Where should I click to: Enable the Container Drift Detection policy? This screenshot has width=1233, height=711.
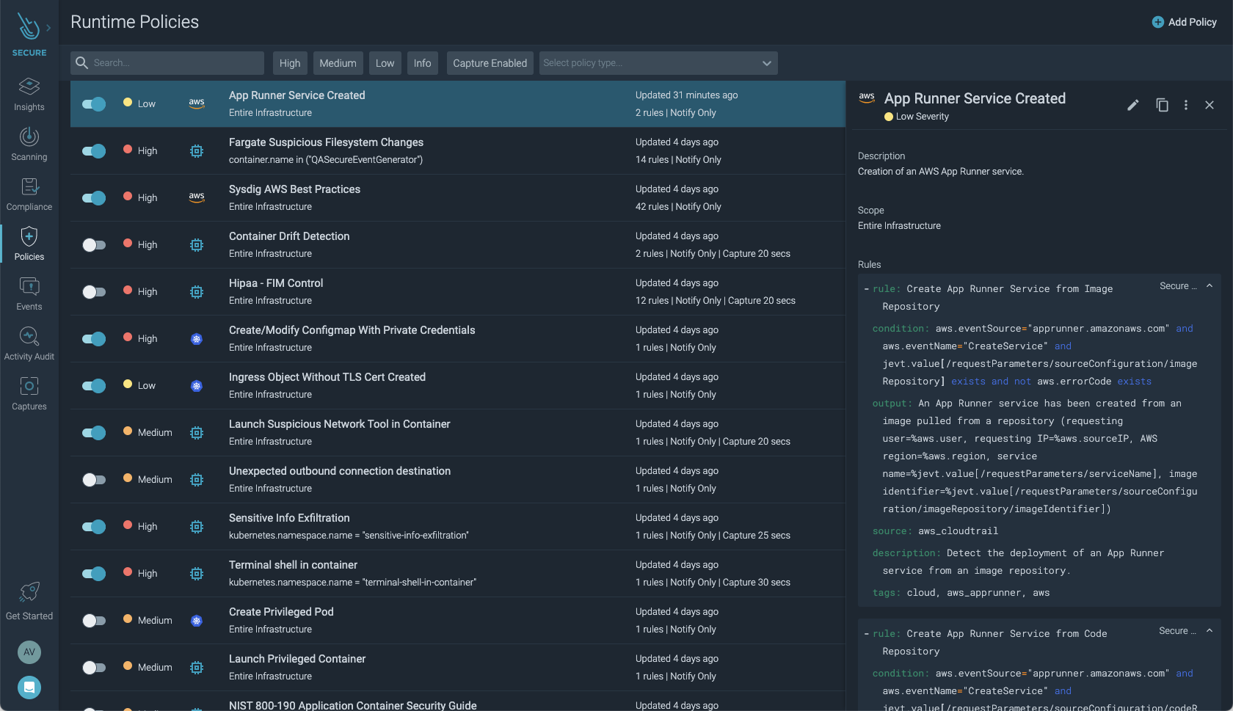point(94,244)
